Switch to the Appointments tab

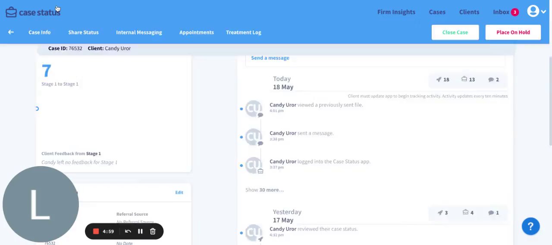click(196, 32)
